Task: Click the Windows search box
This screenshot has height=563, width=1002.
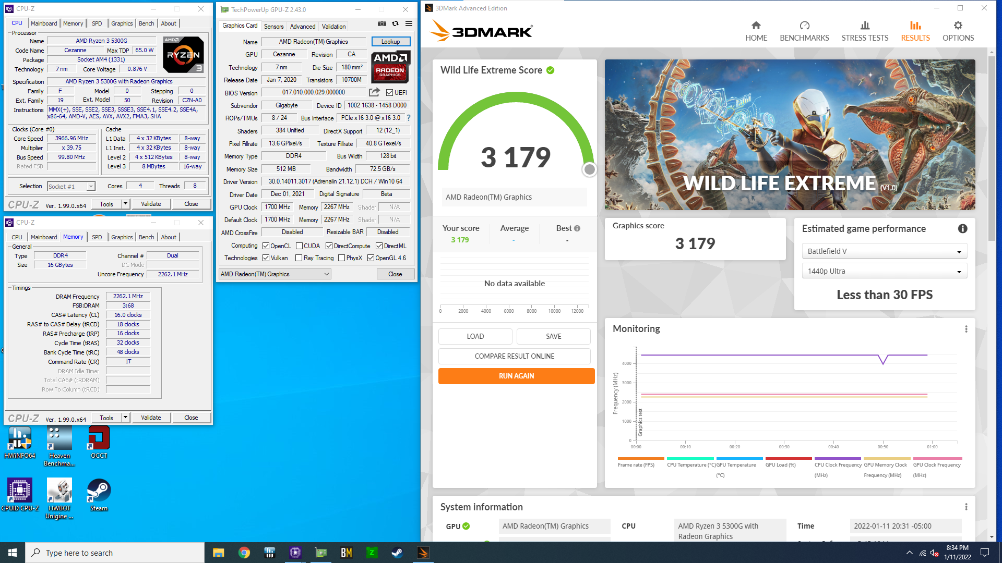Action: coord(115,553)
